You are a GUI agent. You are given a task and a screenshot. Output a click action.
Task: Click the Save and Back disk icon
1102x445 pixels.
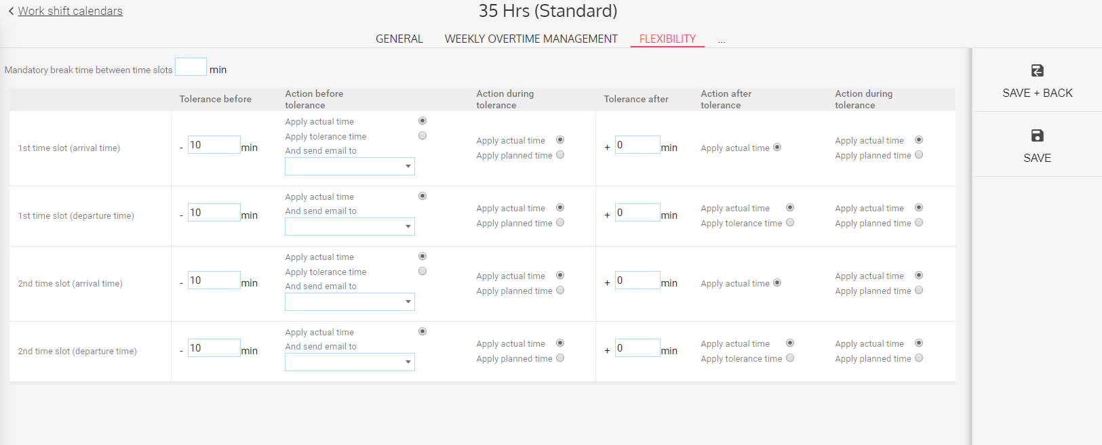1037,70
